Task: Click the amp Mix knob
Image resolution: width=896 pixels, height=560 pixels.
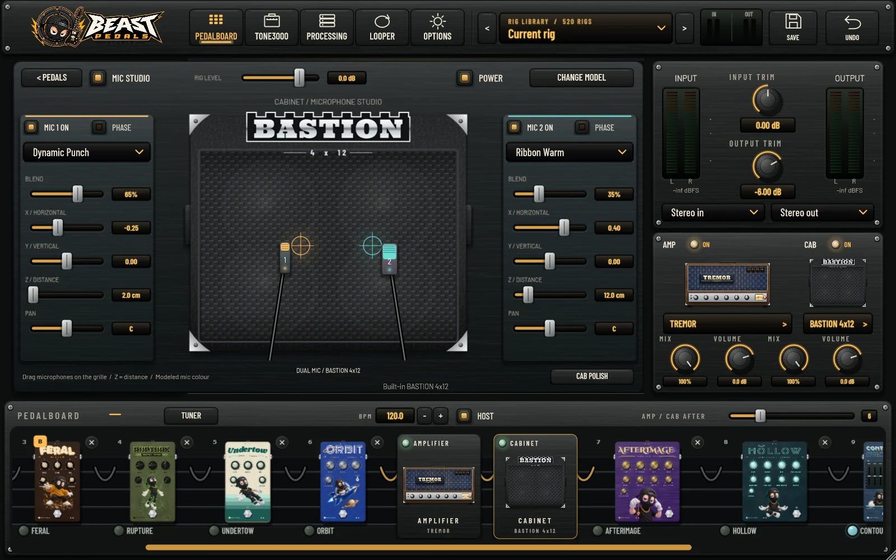Action: (685, 360)
